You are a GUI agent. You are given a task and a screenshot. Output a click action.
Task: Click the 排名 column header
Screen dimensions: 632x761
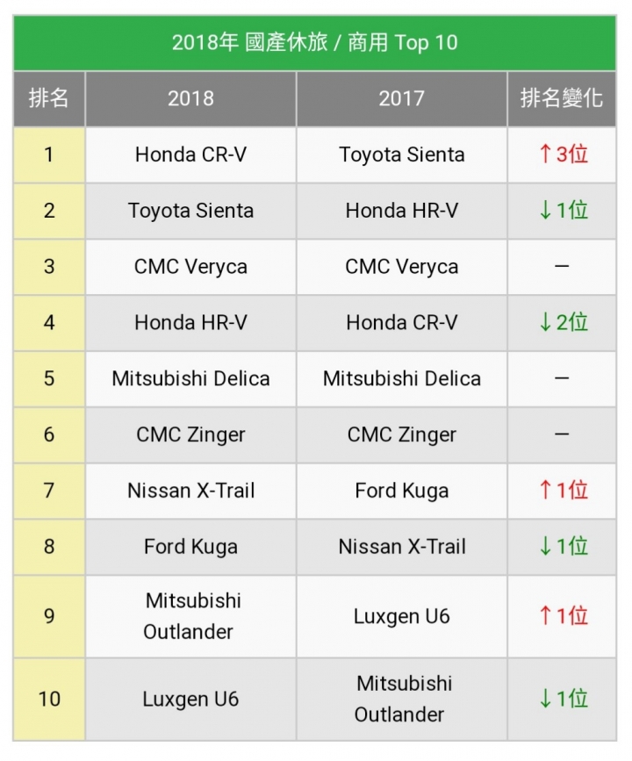[48, 99]
